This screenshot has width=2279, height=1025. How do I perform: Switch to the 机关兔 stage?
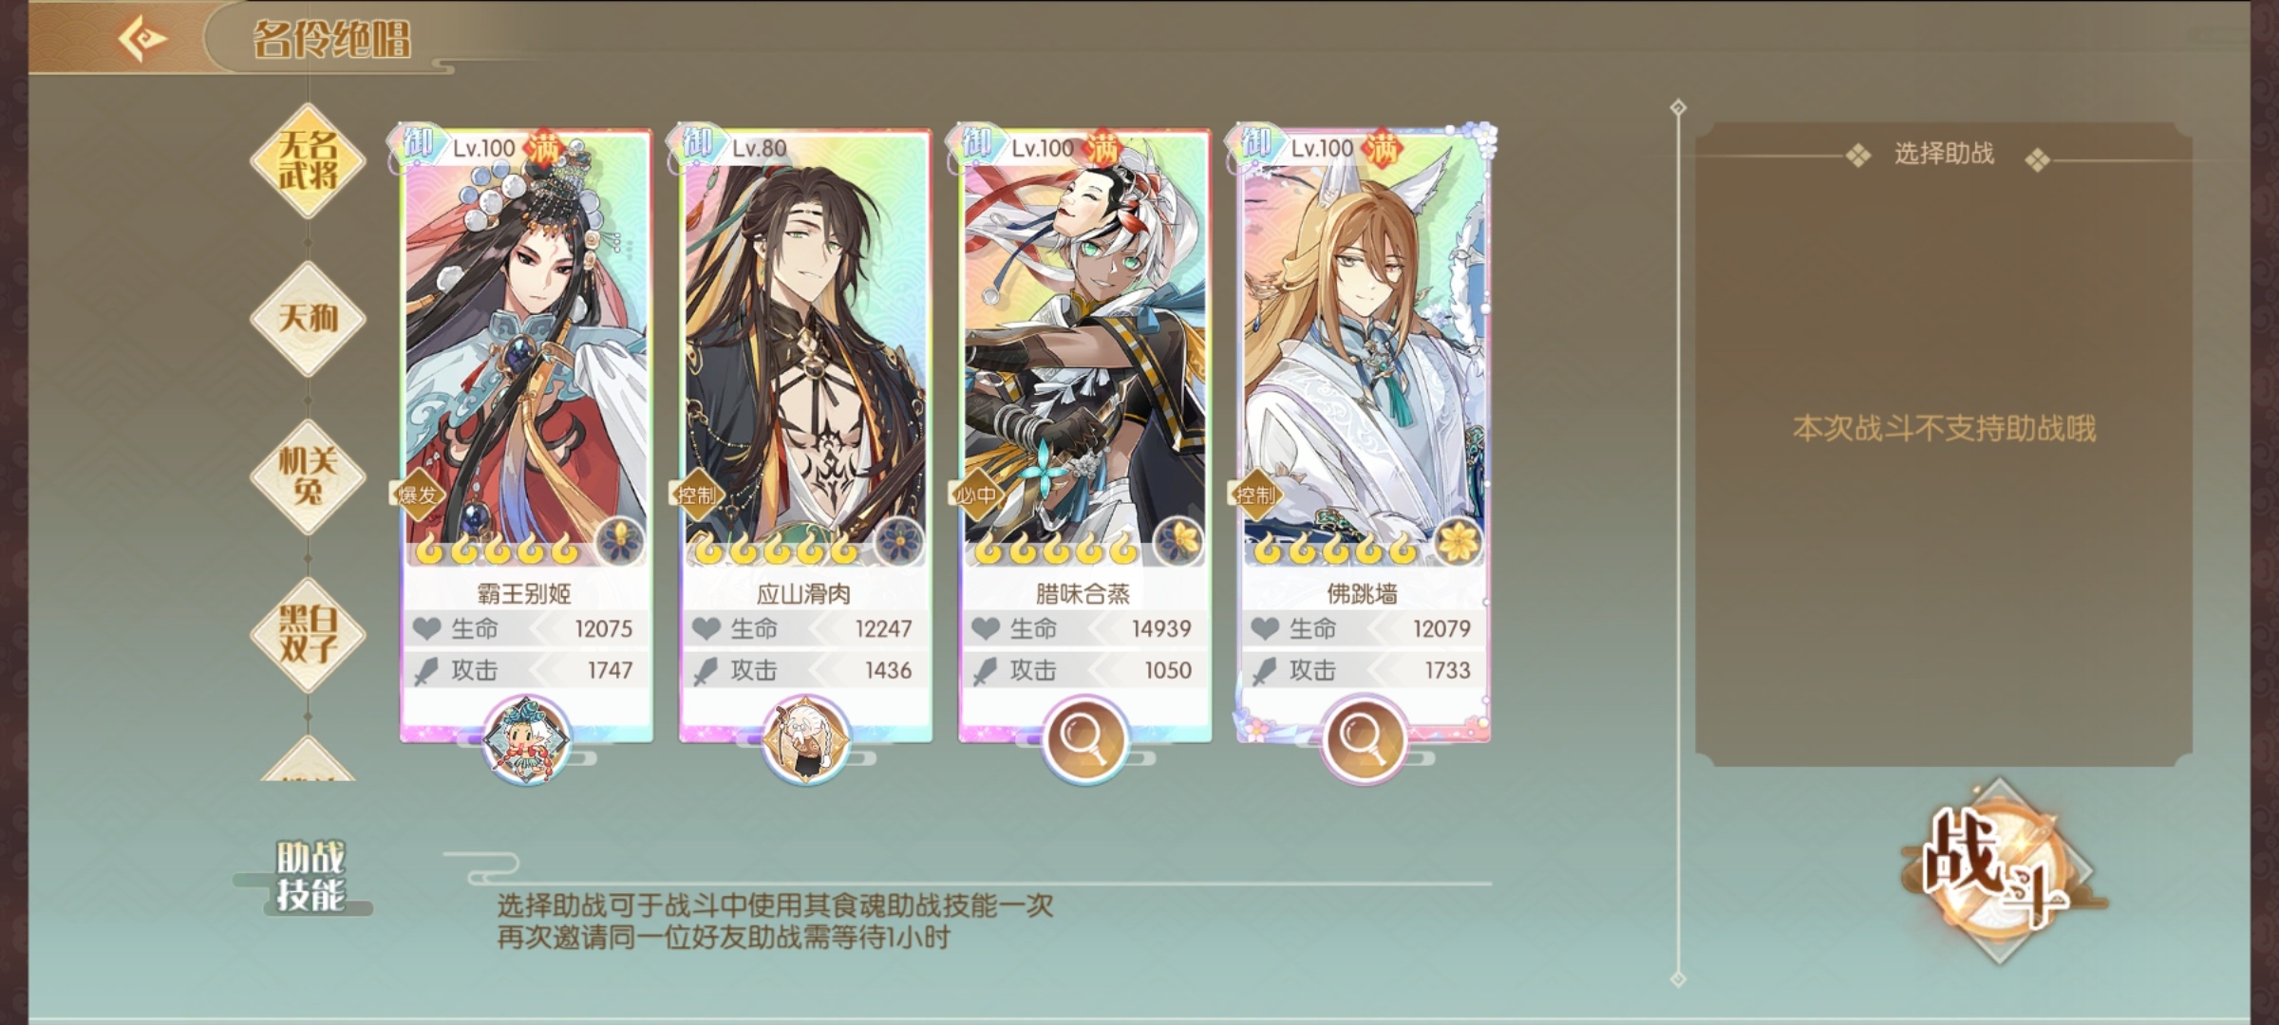pos(308,476)
